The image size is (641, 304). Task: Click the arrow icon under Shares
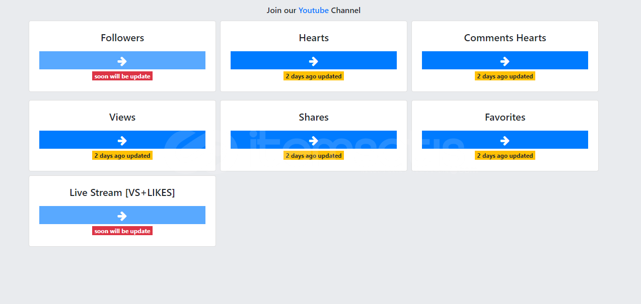click(x=313, y=140)
